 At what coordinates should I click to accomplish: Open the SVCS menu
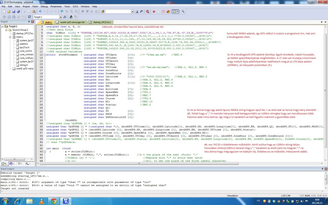click(x=75, y=6)
